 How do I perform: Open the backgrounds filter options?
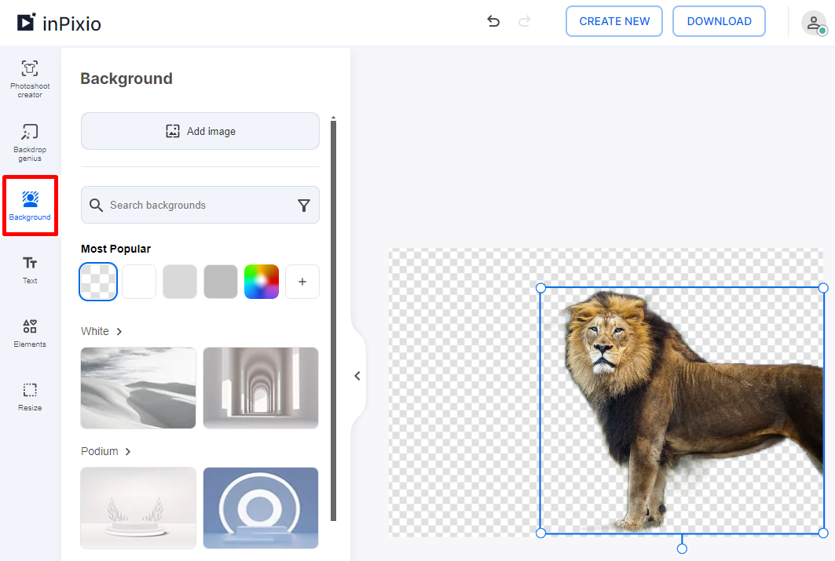coord(304,205)
